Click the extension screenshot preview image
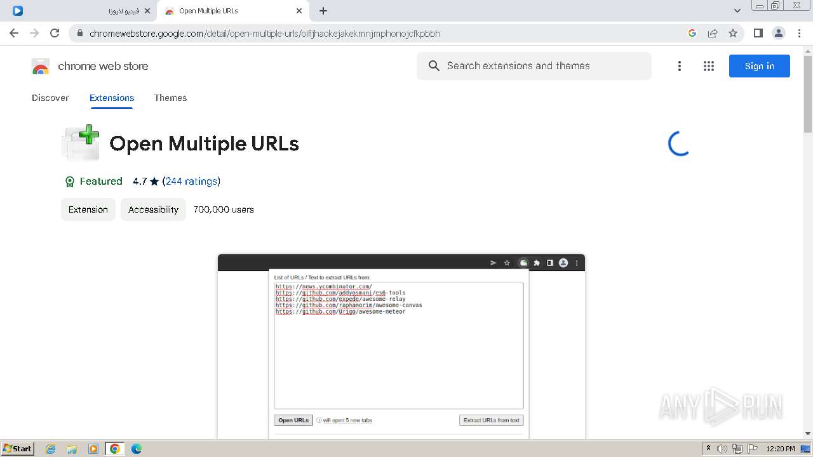This screenshot has width=813, height=457. (401, 347)
